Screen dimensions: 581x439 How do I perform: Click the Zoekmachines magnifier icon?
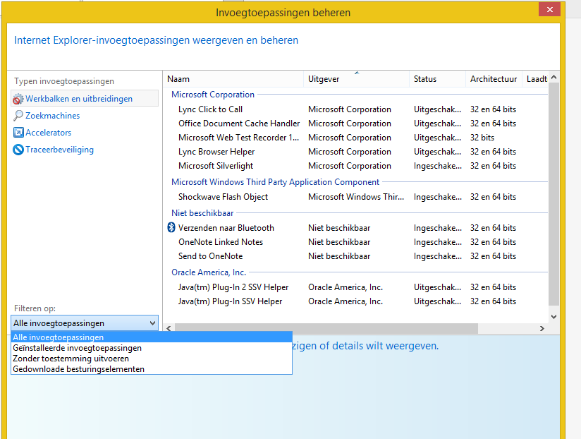(18, 116)
